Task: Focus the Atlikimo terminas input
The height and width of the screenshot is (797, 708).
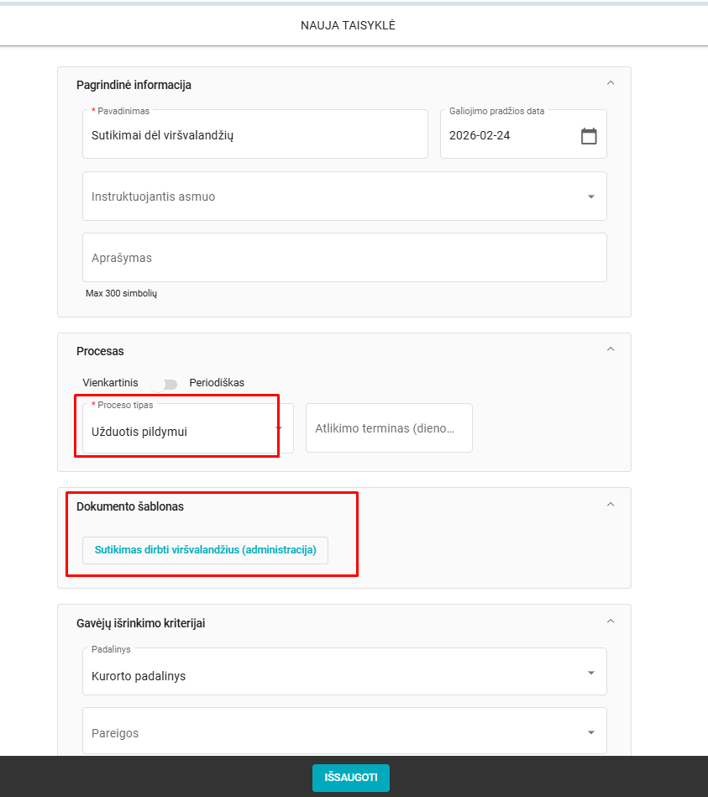Action: pos(388,428)
